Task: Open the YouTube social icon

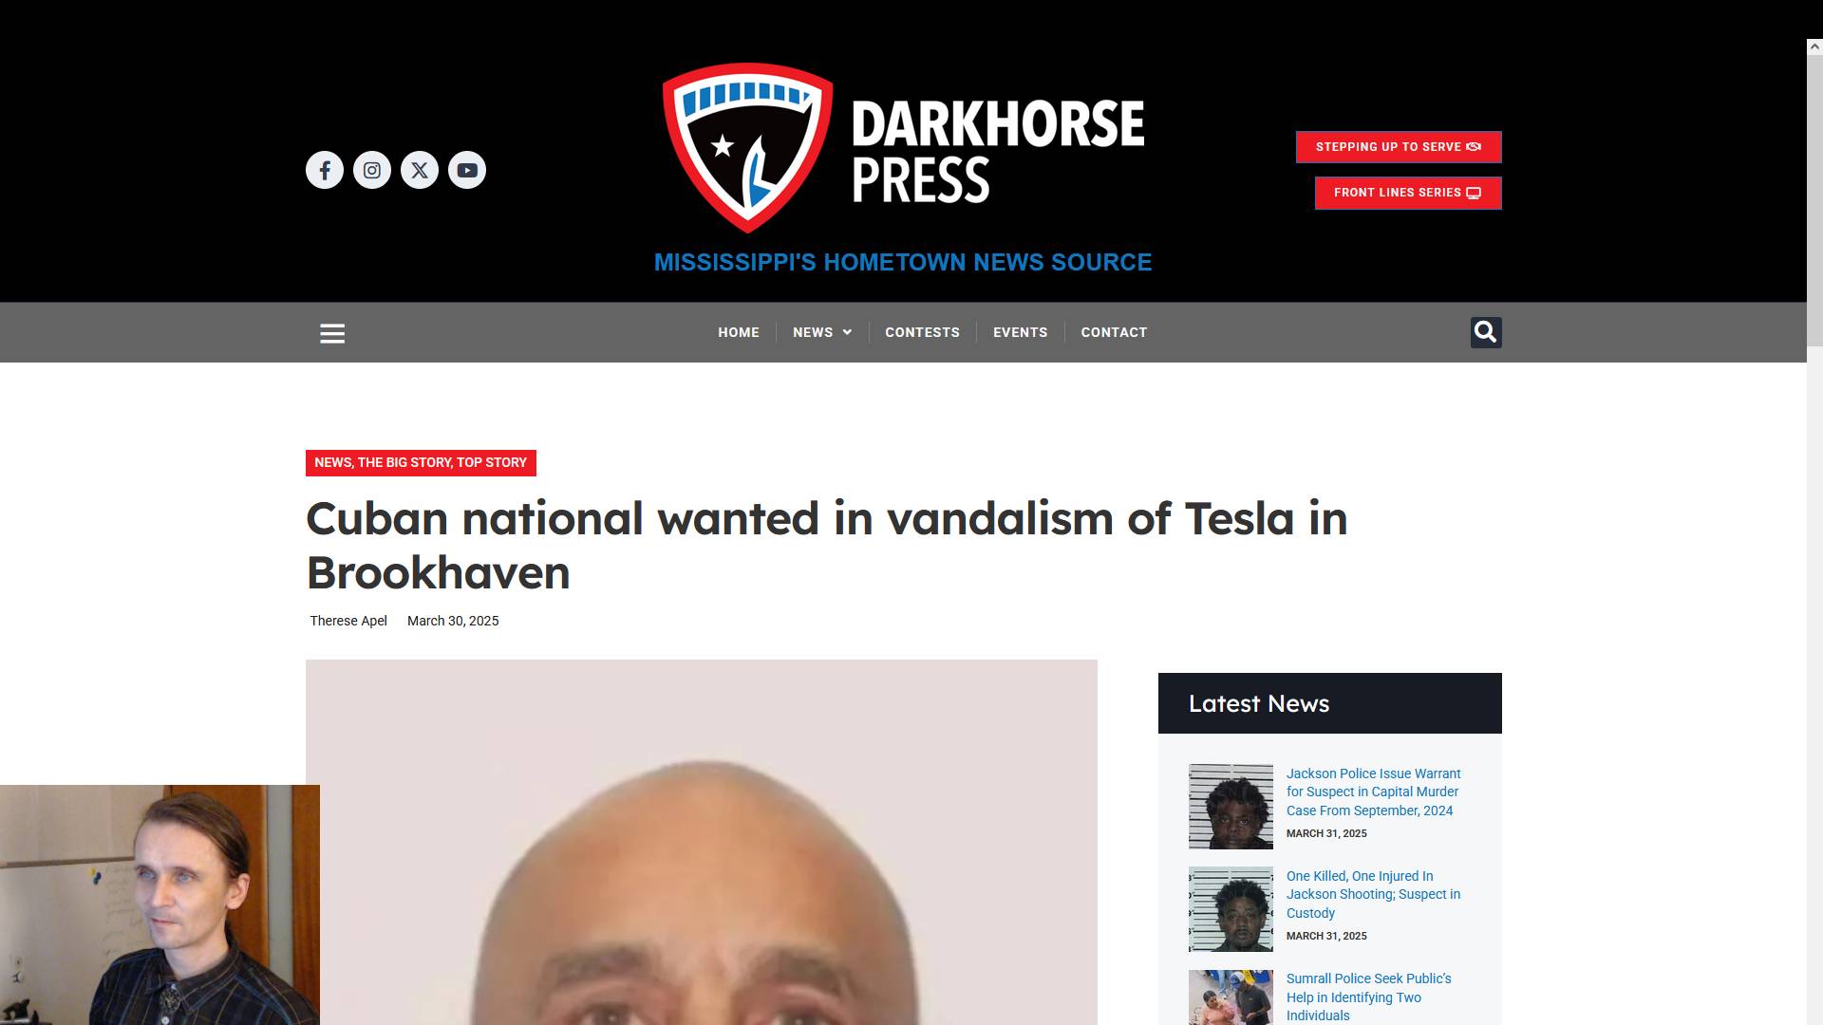Action: click(467, 170)
